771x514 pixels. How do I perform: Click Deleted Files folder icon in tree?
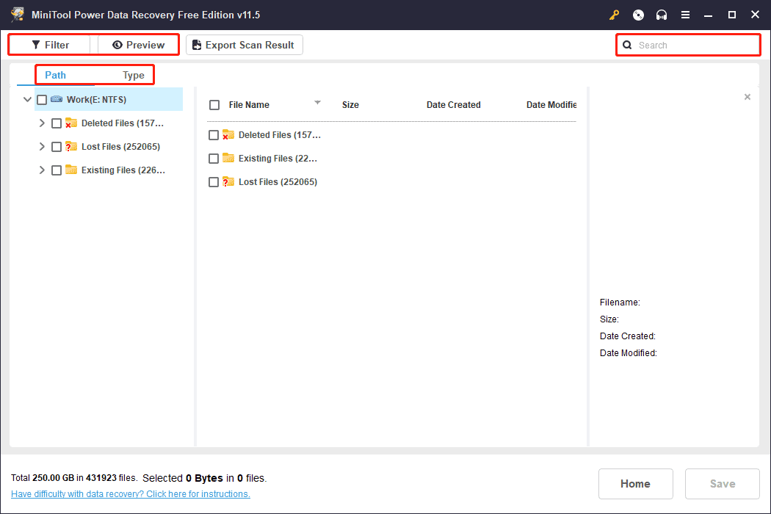point(70,123)
